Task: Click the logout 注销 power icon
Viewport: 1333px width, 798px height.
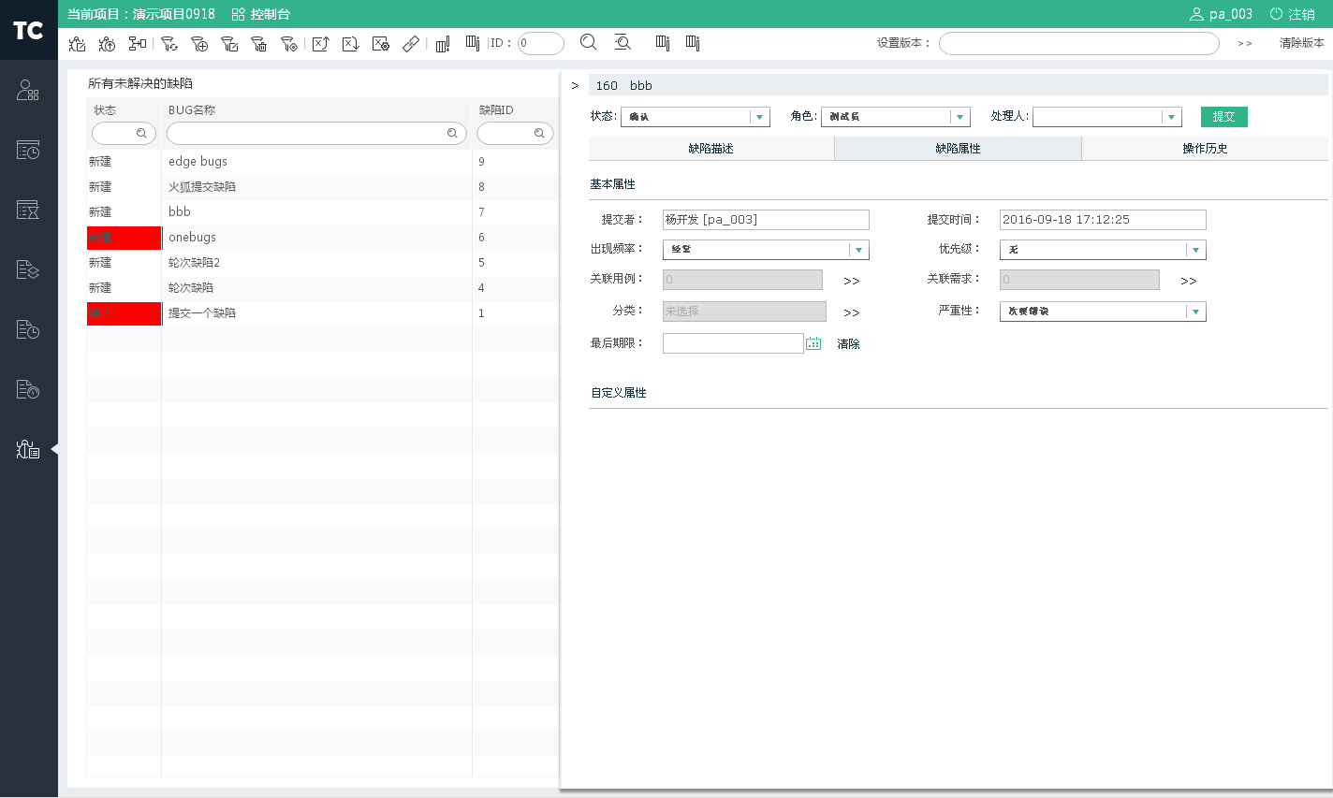Action: click(1276, 14)
